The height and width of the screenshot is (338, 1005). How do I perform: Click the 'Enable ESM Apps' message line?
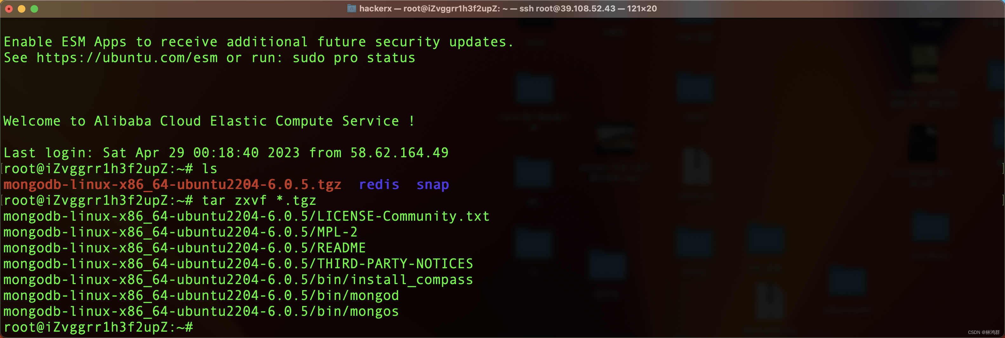259,42
